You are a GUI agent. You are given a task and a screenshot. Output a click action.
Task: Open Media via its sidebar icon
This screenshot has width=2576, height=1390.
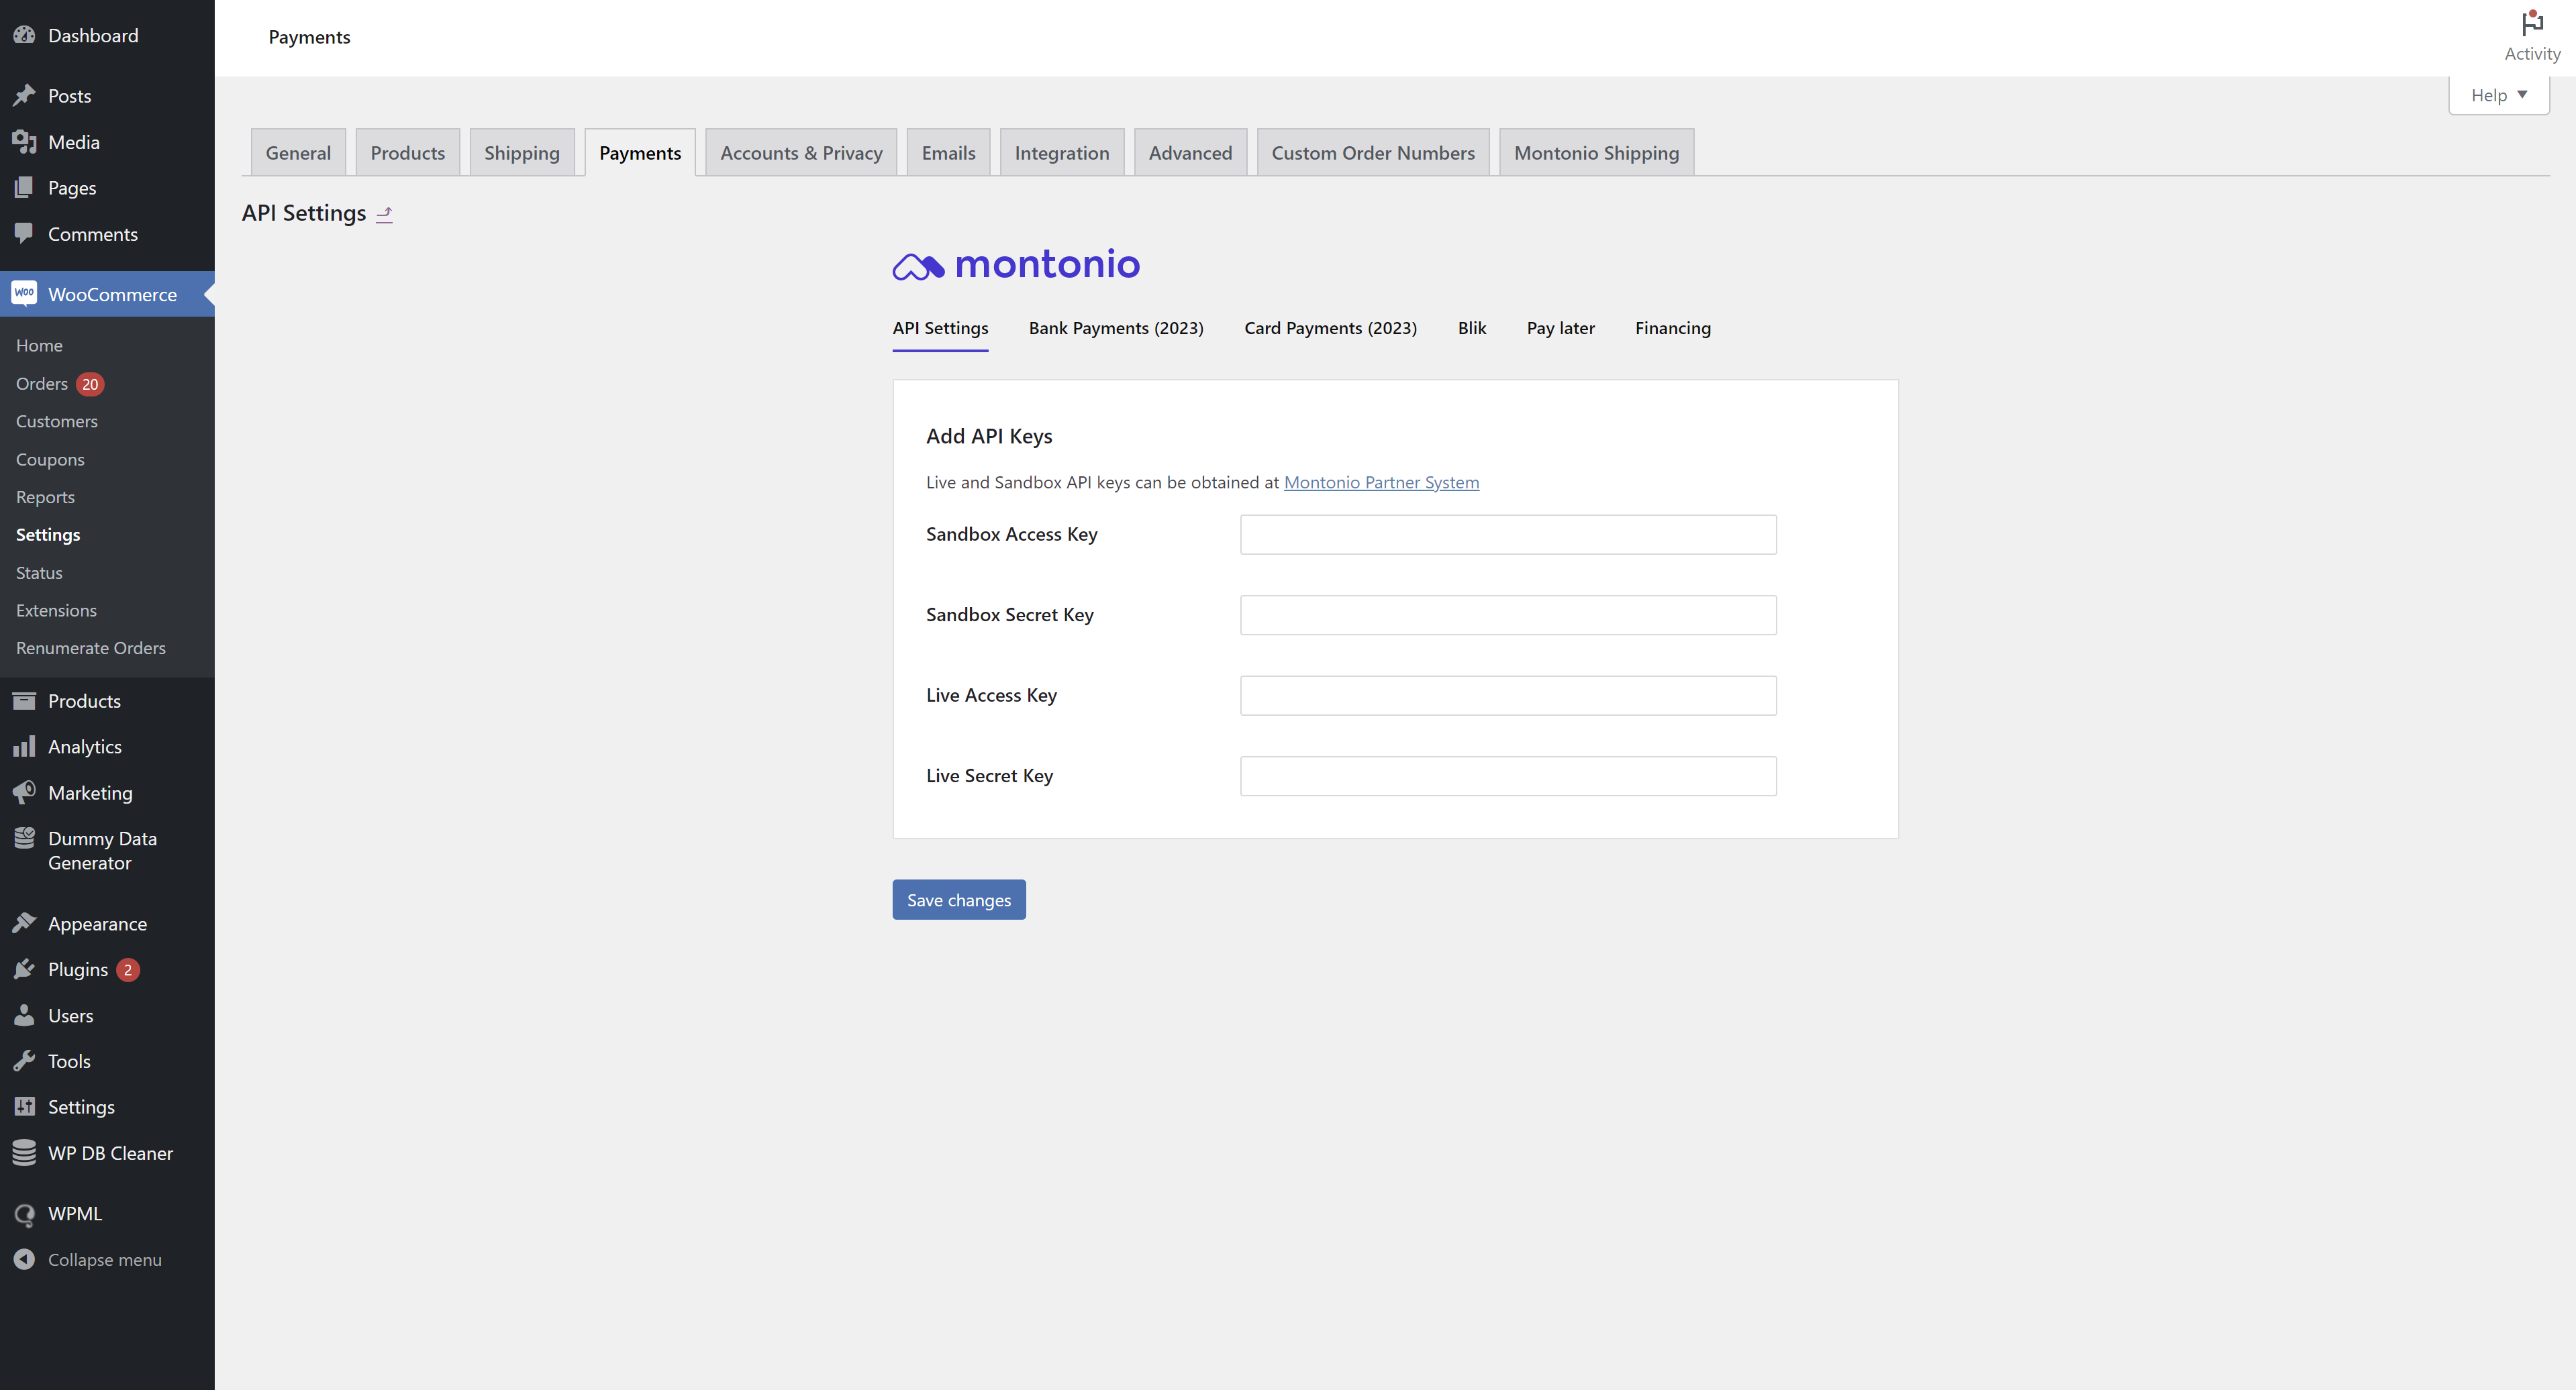tap(24, 142)
